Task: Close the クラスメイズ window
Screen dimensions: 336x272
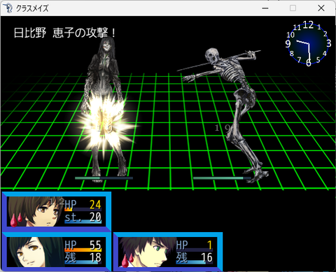Action: pos(321,8)
